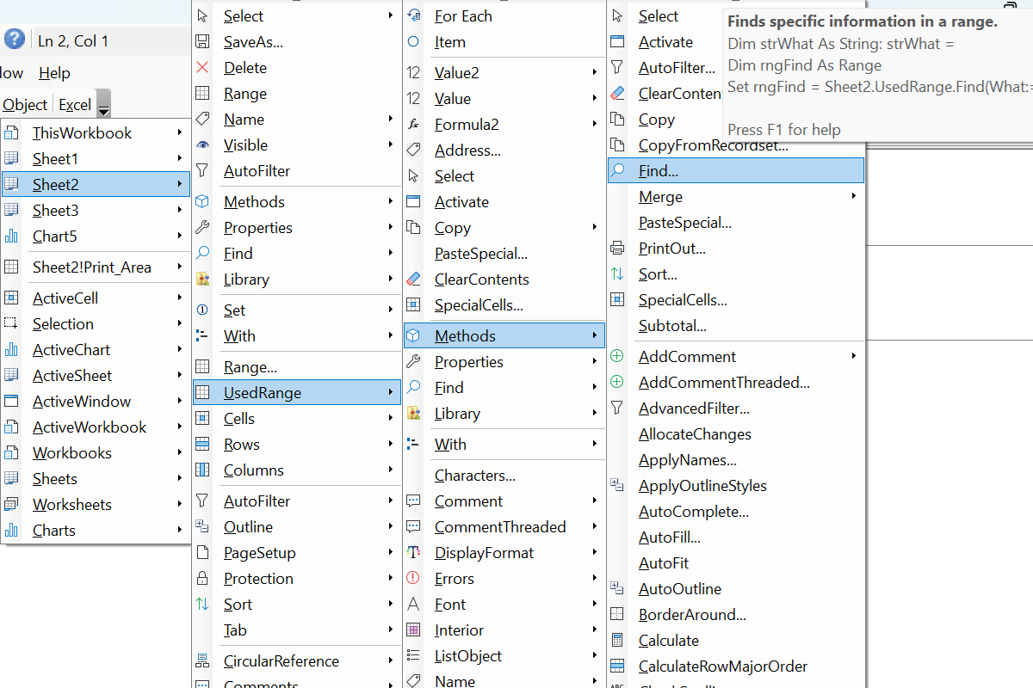This screenshot has height=688, width=1033.
Task: Click the ThisWorkbook item icon
Action: pyautogui.click(x=11, y=132)
